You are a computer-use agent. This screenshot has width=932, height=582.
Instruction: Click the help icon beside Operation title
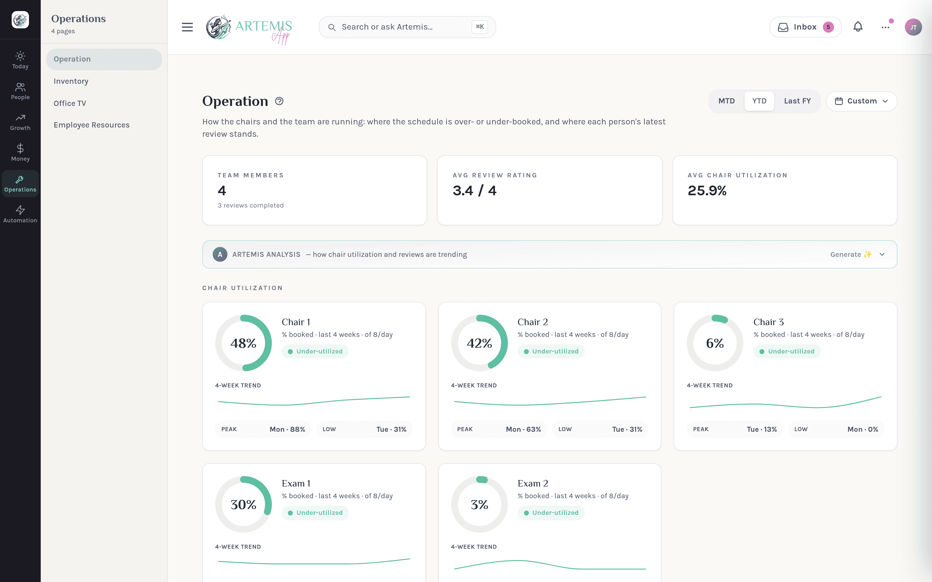click(x=279, y=101)
